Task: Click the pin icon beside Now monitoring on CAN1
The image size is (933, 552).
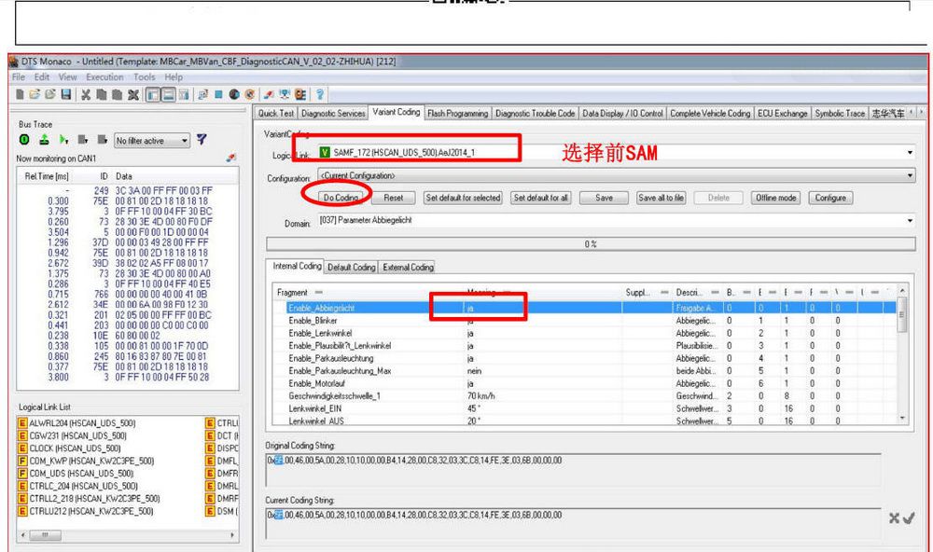Action: point(230,158)
